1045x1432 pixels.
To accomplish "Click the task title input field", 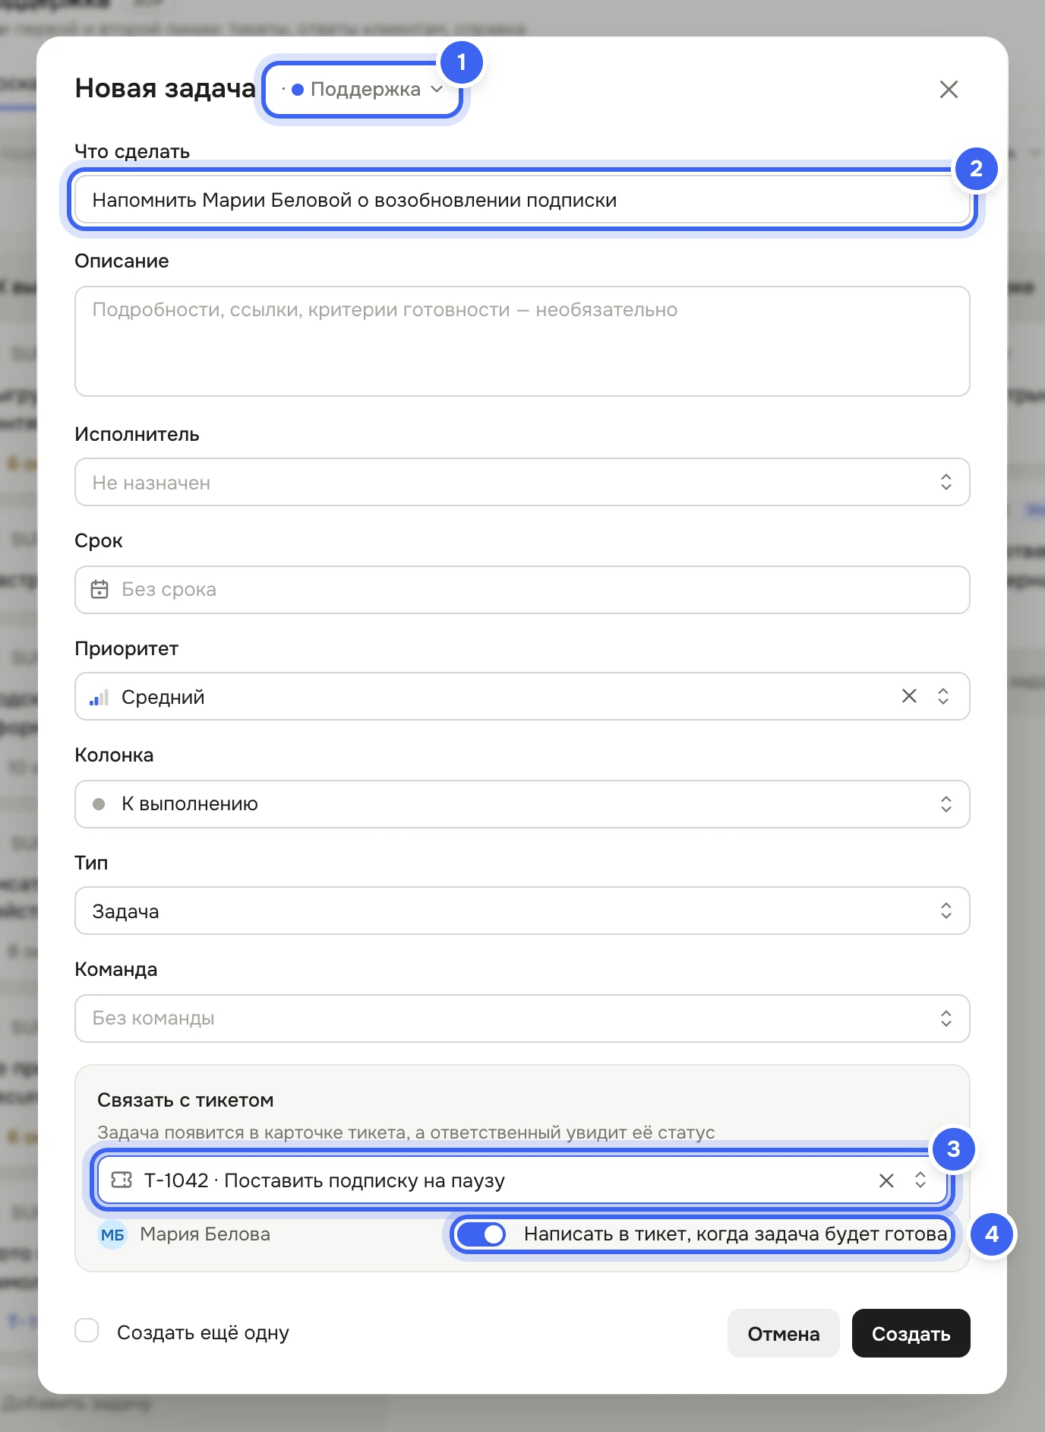I will pyautogui.click(x=522, y=200).
